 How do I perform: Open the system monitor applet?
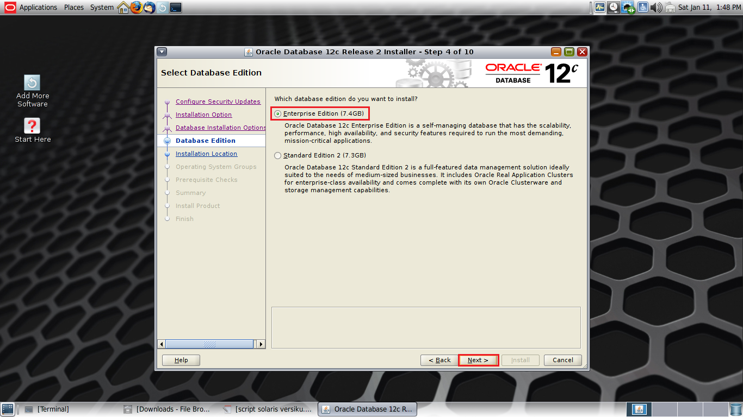tap(600, 7)
